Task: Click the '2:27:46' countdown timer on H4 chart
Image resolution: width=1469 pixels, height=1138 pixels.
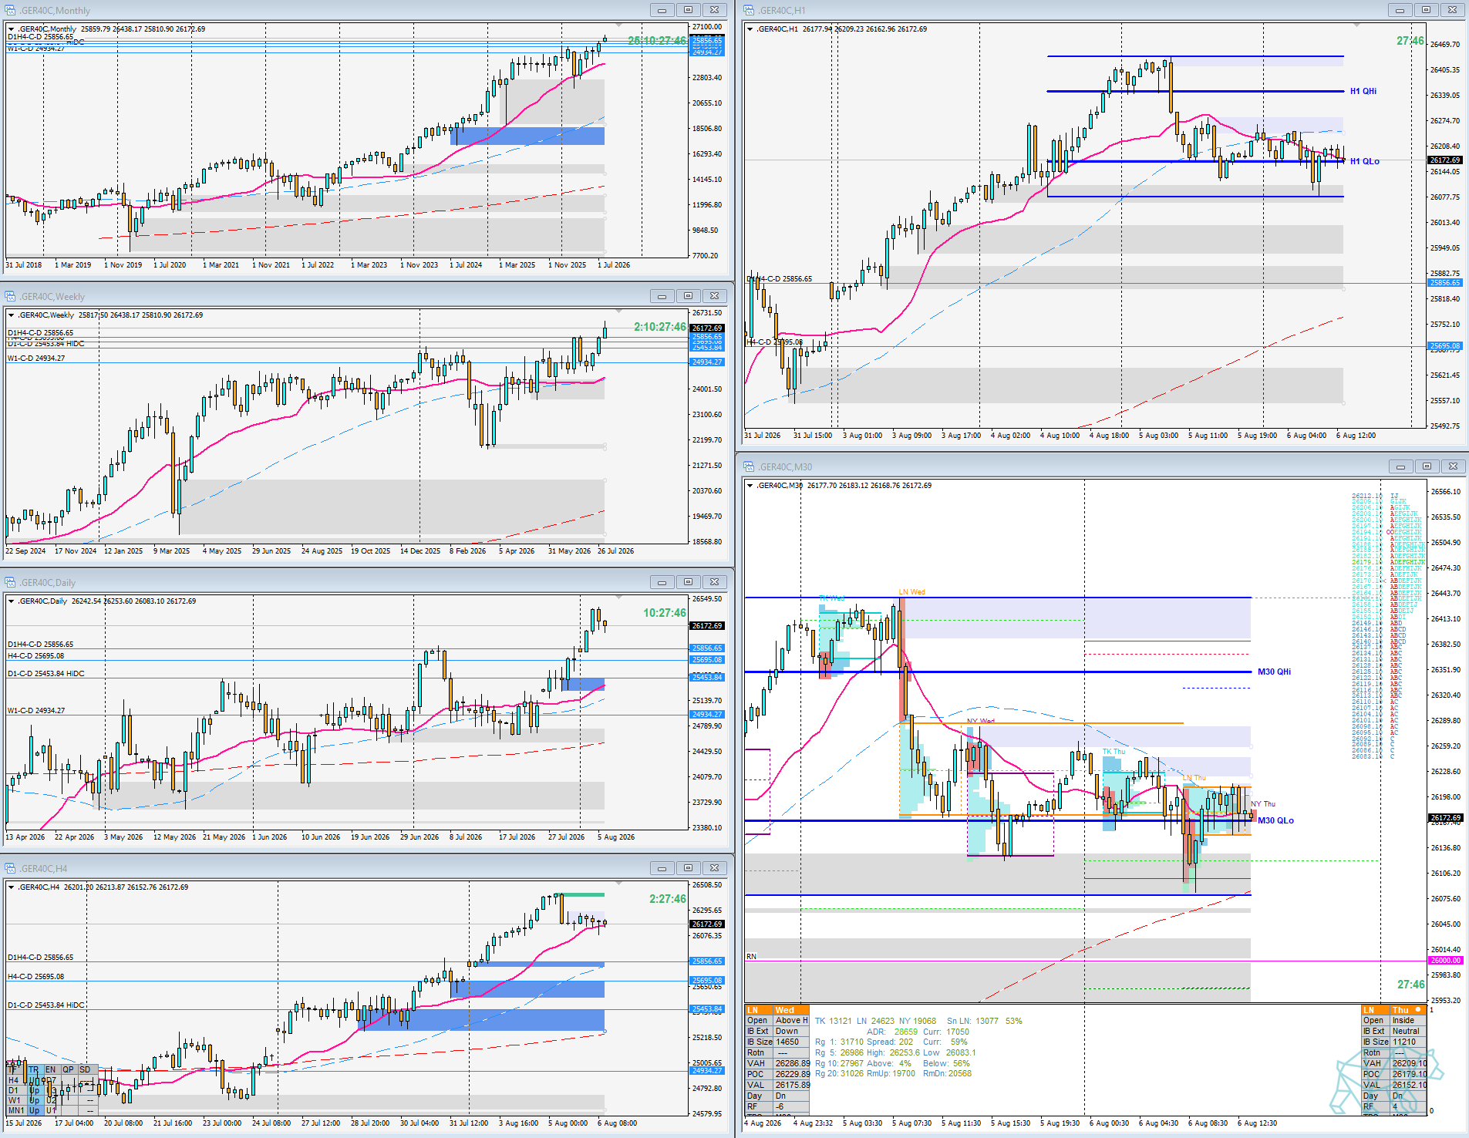Action: 668,899
